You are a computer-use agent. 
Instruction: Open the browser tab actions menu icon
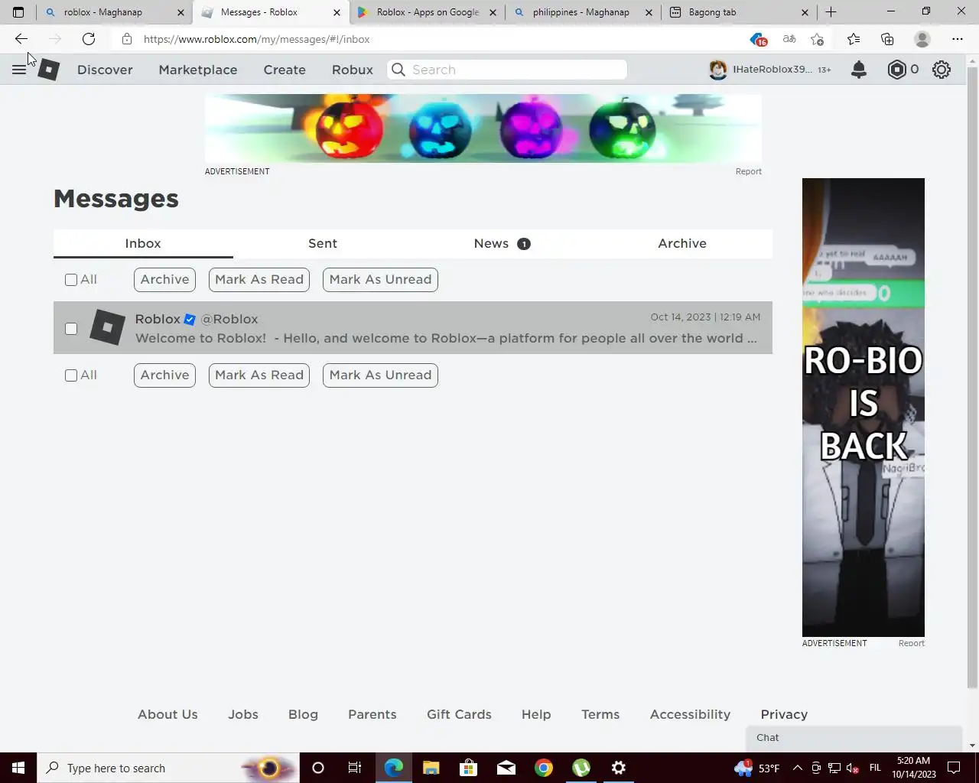[x=18, y=12]
